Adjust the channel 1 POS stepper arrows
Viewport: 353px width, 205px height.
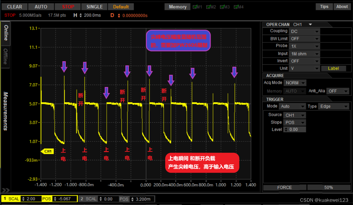pos(55,199)
